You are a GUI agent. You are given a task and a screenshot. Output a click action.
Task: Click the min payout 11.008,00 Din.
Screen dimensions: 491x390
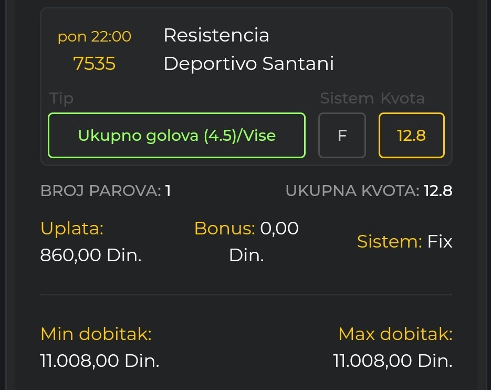pos(100,361)
